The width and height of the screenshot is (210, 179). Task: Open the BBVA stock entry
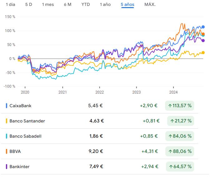coord(15,151)
